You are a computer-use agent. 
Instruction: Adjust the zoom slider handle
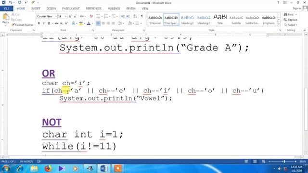coord(284,161)
